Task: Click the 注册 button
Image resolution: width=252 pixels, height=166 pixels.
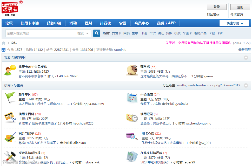Action: tap(240, 7)
